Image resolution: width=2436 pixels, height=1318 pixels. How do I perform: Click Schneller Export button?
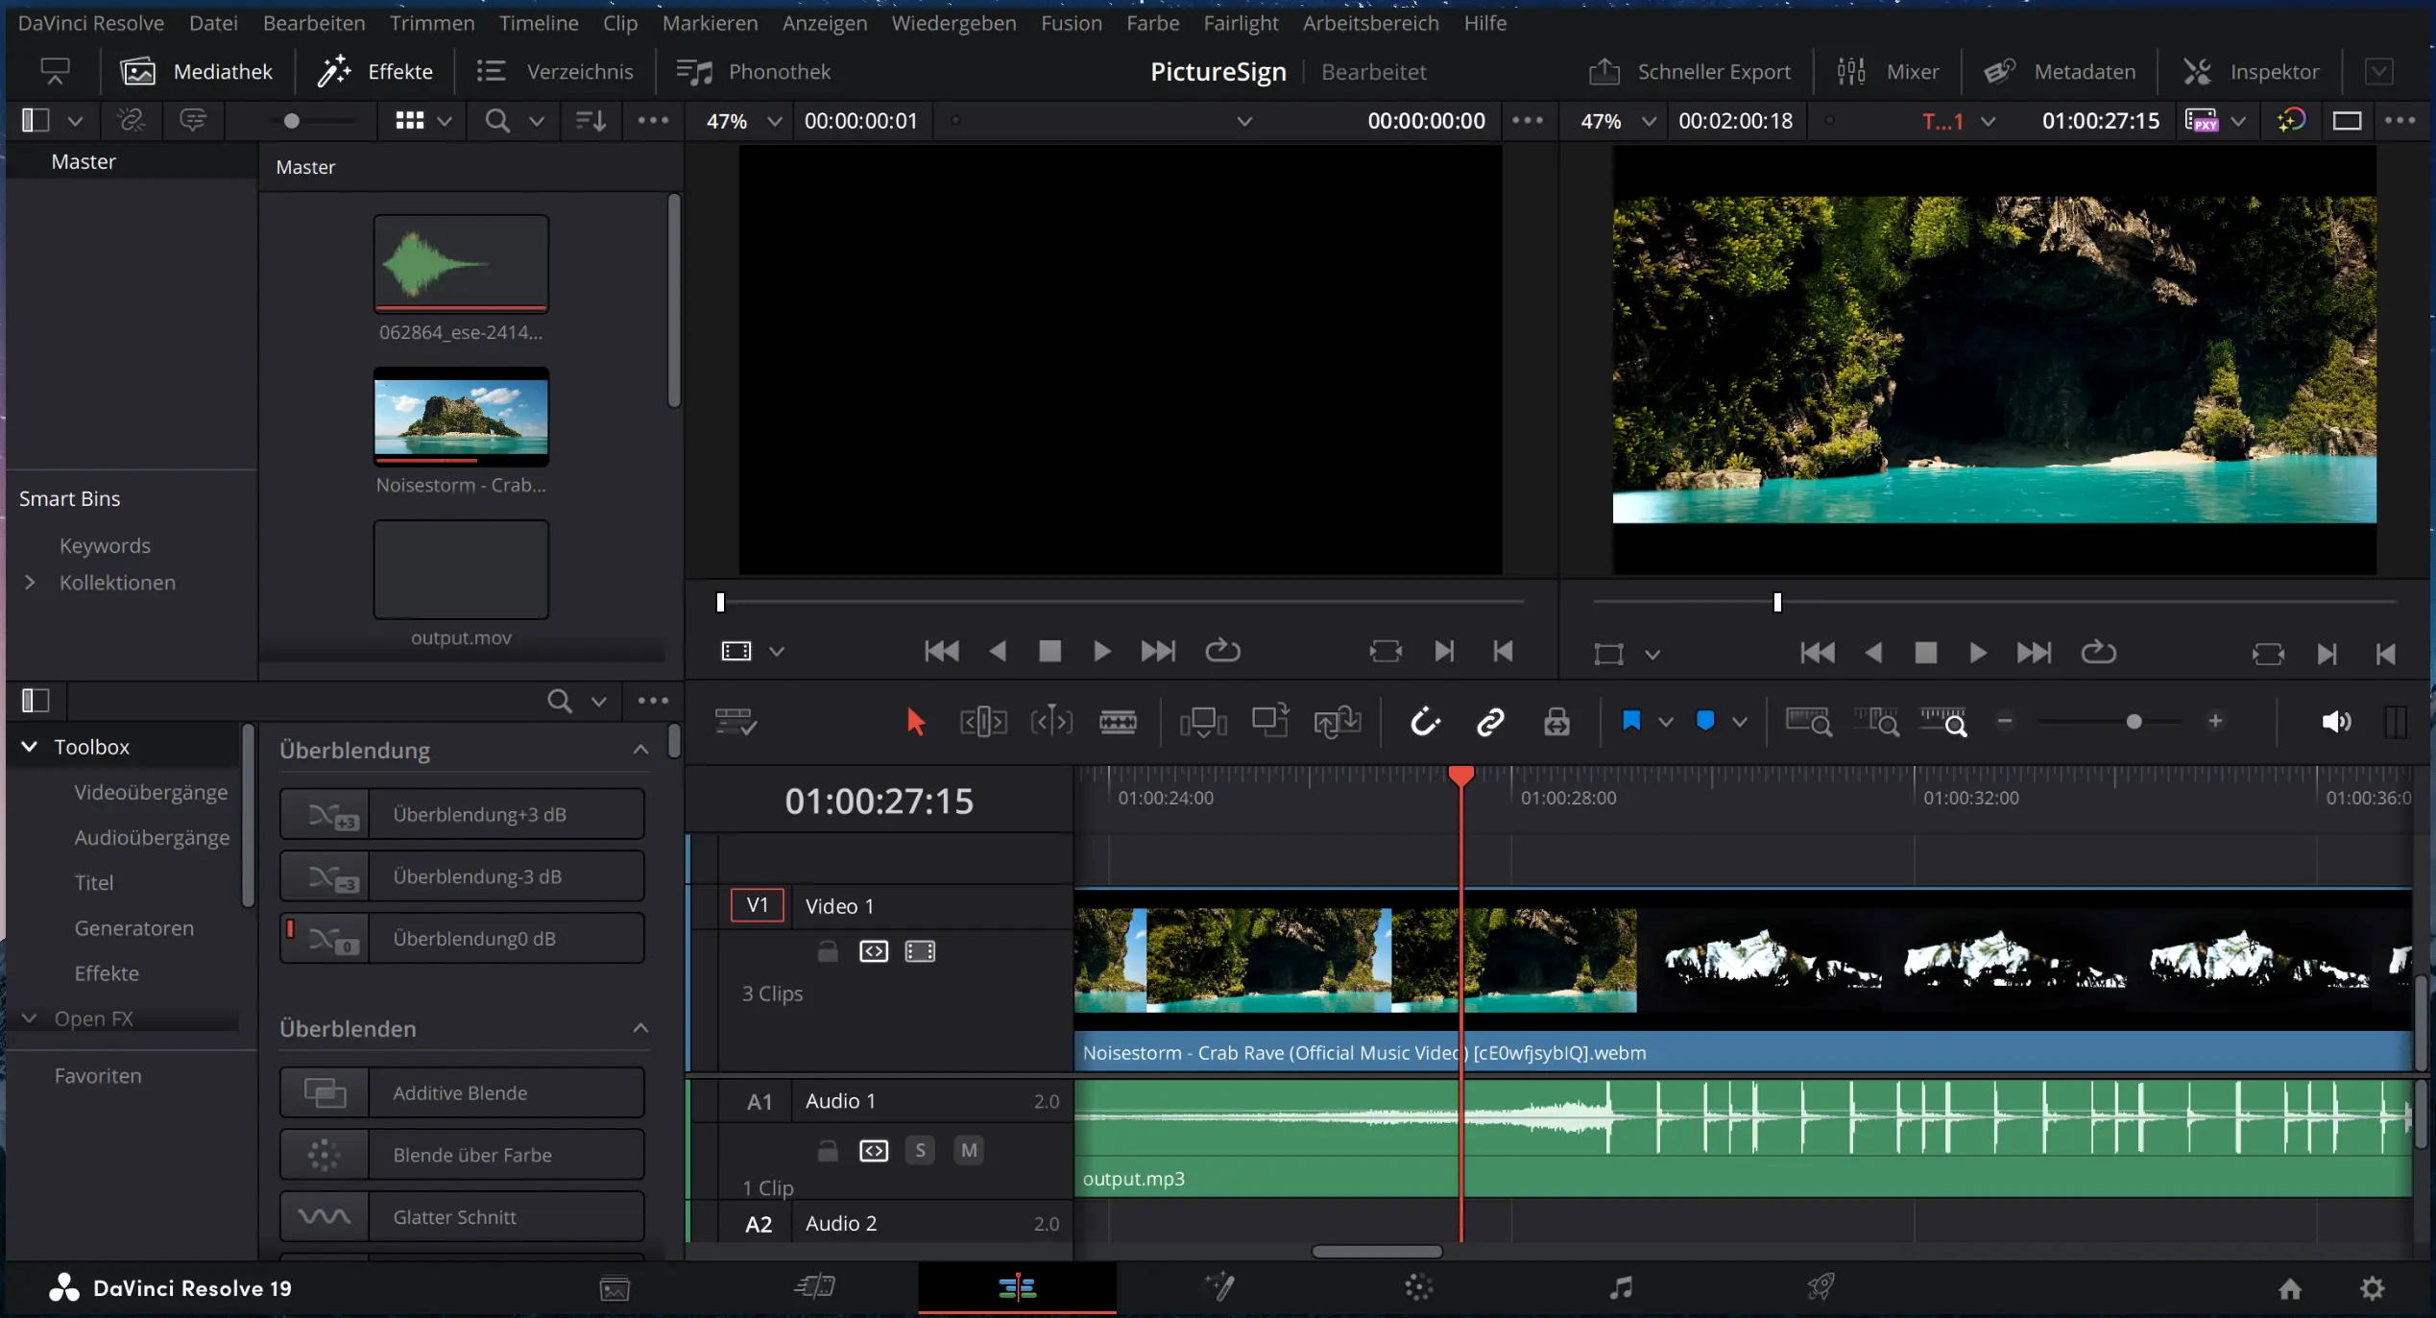point(1690,72)
